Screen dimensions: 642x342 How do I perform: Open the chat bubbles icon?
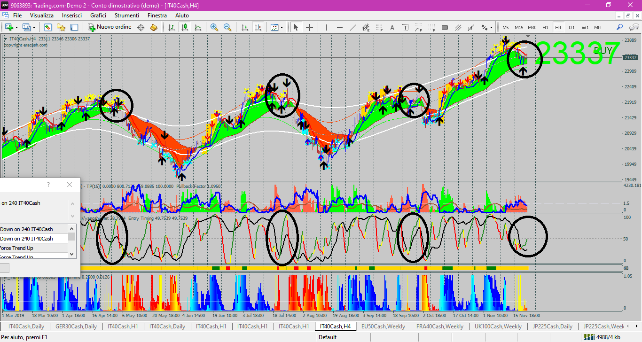[x=633, y=27]
